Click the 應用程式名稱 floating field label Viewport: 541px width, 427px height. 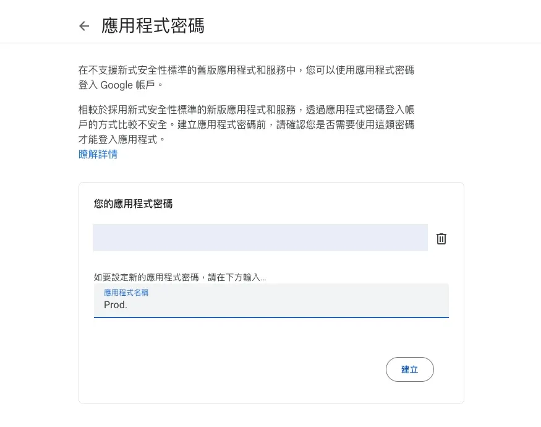tap(126, 293)
